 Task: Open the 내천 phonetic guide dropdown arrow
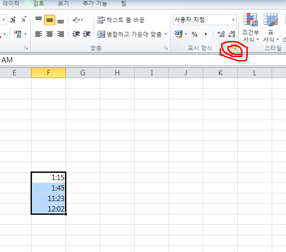(x=25, y=34)
